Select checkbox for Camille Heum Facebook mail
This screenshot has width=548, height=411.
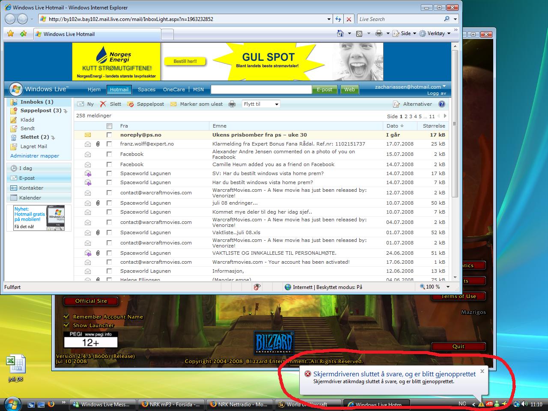click(x=109, y=164)
